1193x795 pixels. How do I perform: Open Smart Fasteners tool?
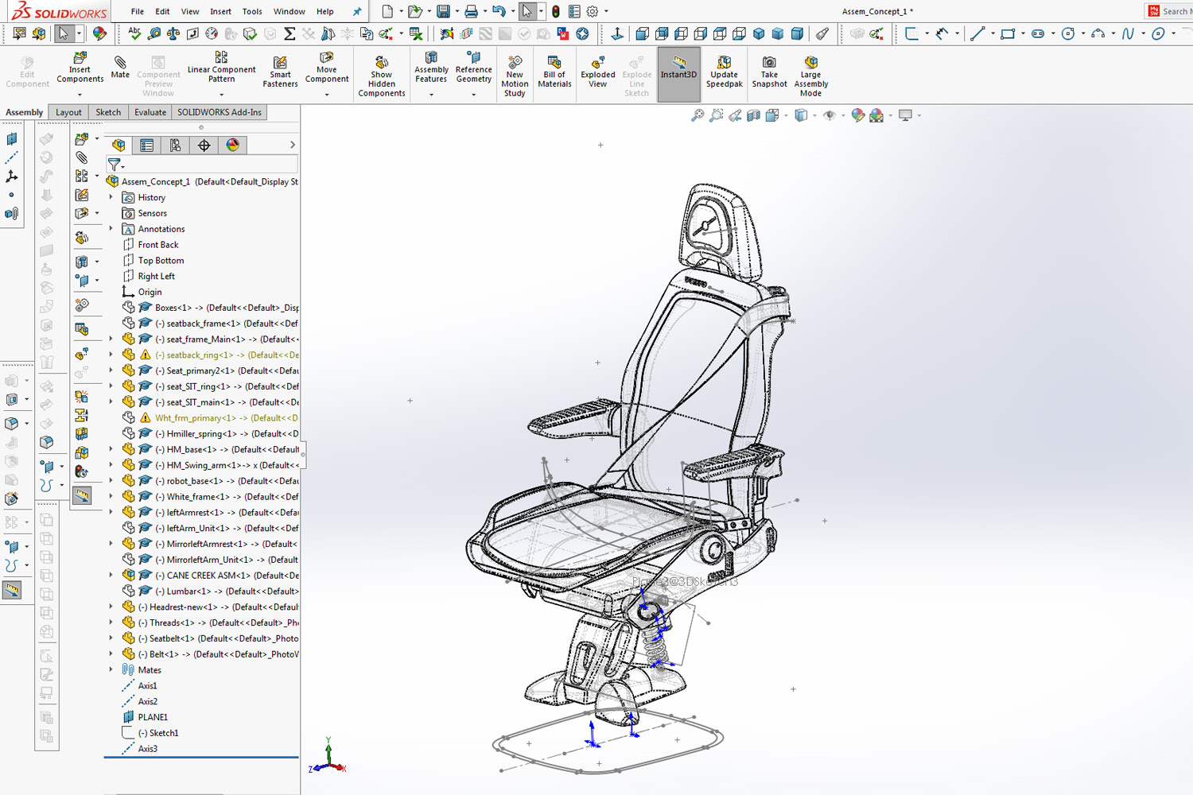[x=280, y=72]
